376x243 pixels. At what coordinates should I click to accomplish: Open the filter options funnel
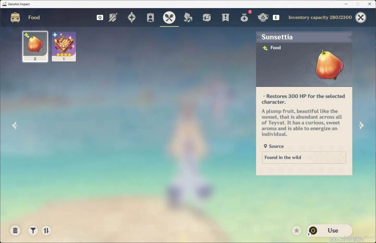click(33, 230)
